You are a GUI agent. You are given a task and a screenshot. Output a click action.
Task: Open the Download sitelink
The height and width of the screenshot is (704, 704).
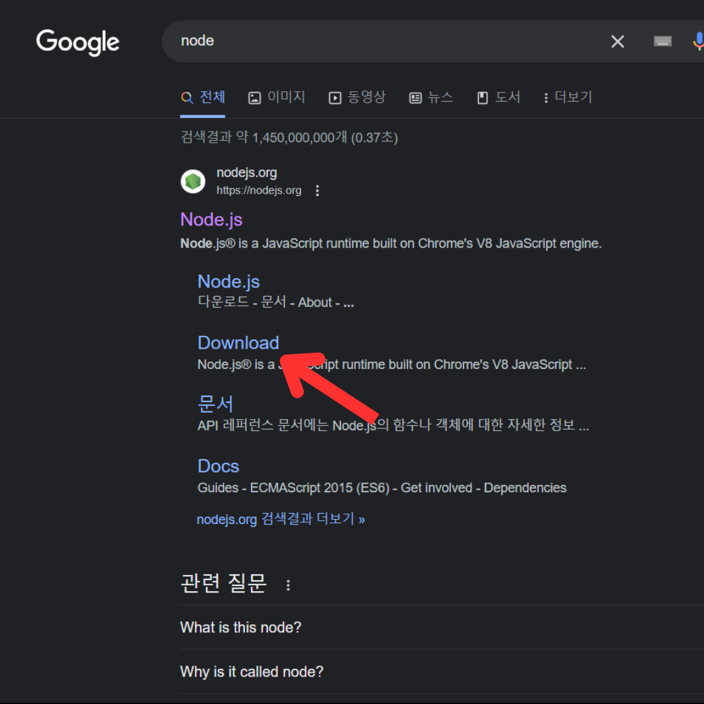tap(238, 343)
